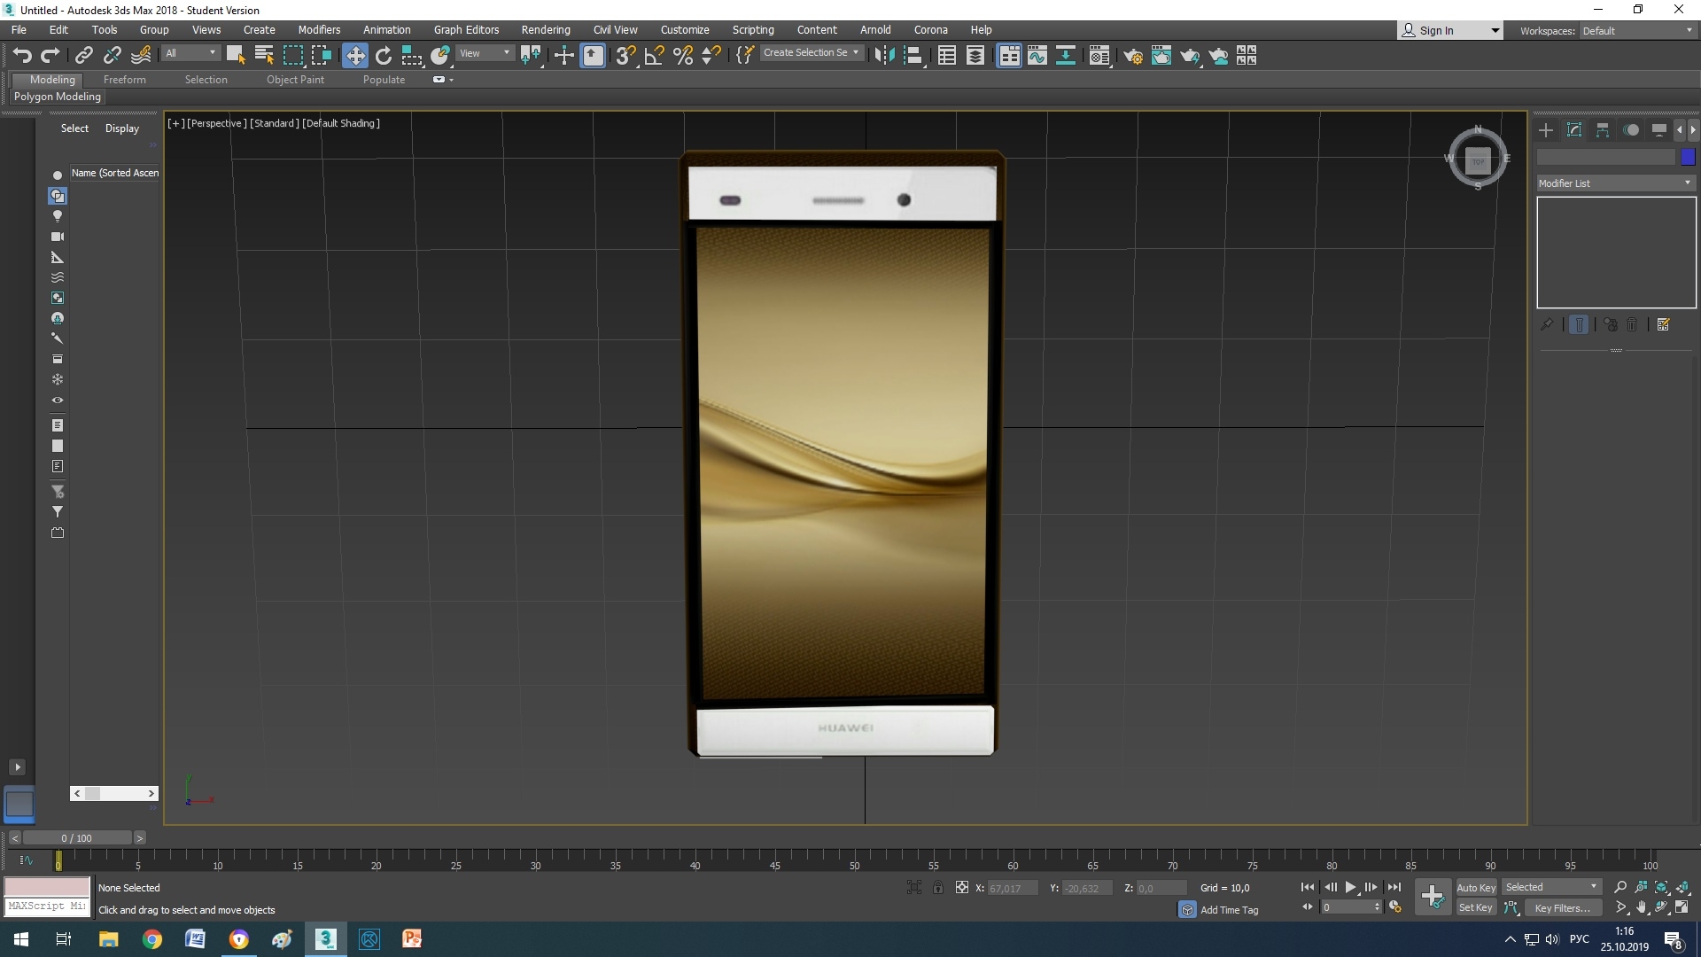Toggle the selection lock icon

(x=937, y=887)
